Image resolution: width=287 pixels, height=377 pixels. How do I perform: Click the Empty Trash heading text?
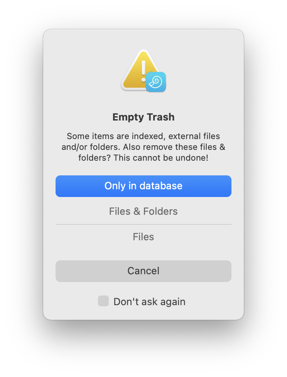(x=143, y=117)
